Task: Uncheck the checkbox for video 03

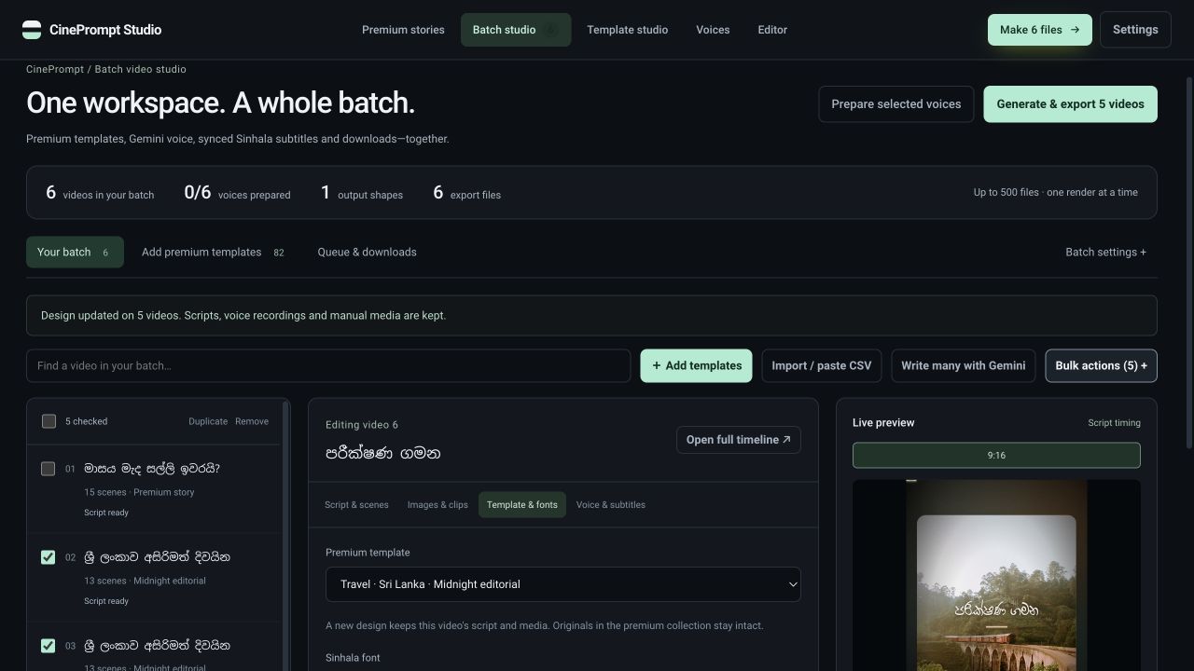Action: pos(49,646)
